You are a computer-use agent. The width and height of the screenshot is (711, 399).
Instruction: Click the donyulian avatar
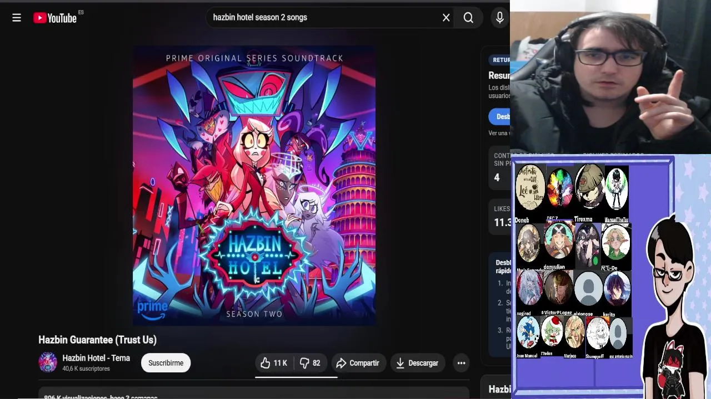[x=558, y=241]
